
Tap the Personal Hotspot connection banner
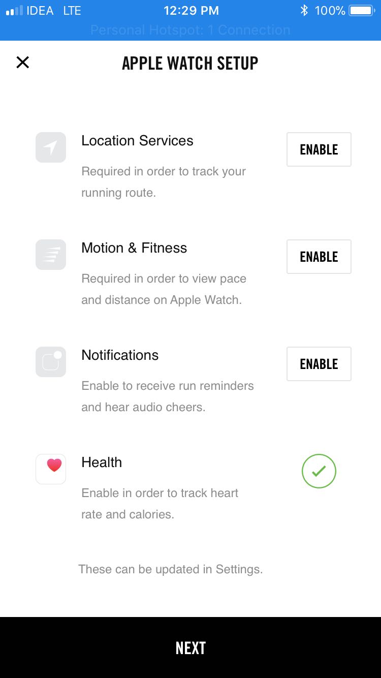point(190,30)
